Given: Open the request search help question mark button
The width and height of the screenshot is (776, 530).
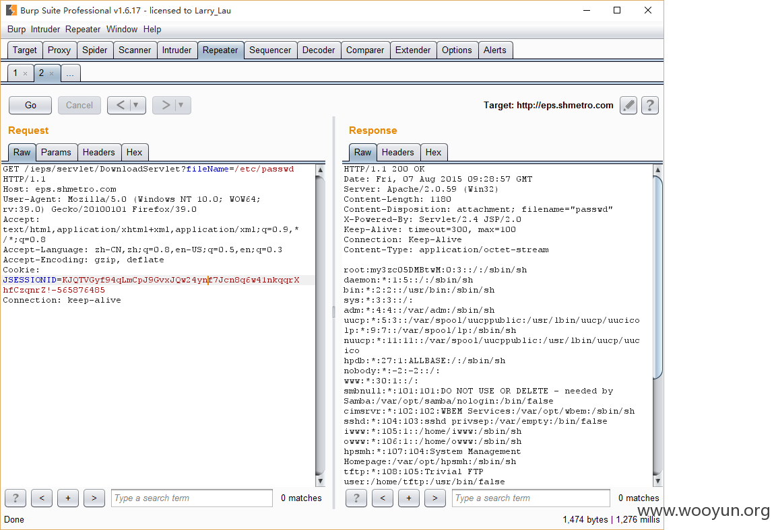Looking at the screenshot, I should (15, 498).
